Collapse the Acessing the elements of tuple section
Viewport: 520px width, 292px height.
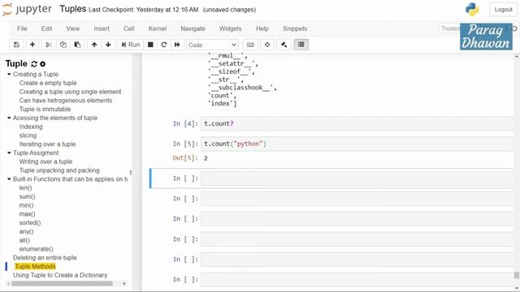tap(9, 118)
